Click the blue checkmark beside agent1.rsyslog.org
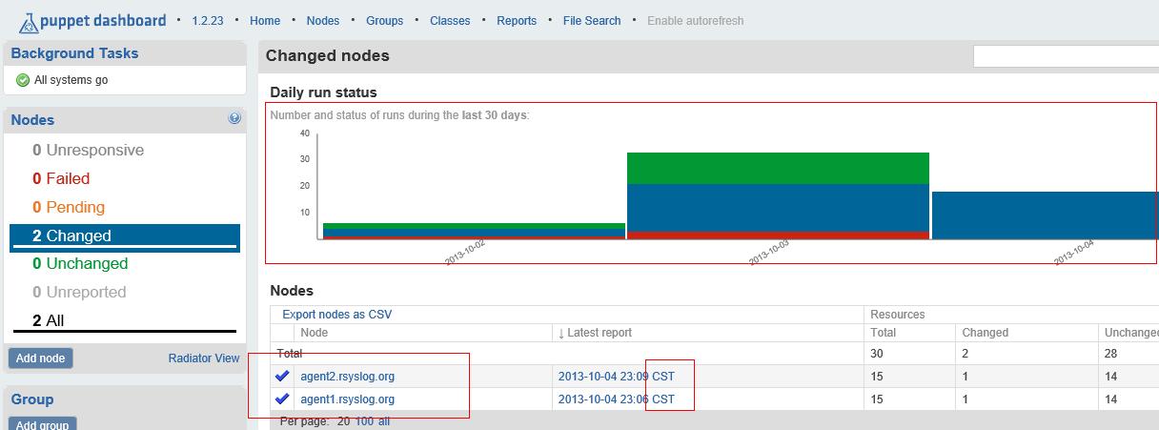The width and height of the screenshot is (1159, 430). (282, 399)
